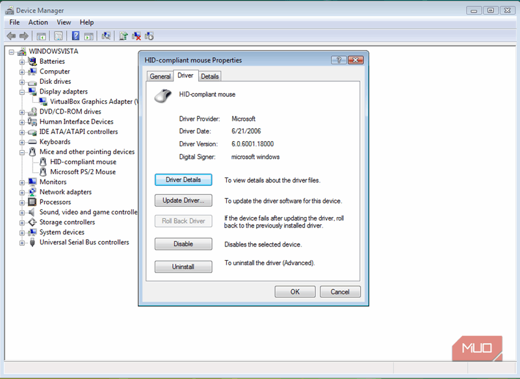Collapse Mice and other pointing devices
The height and width of the screenshot is (379, 520).
22,152
